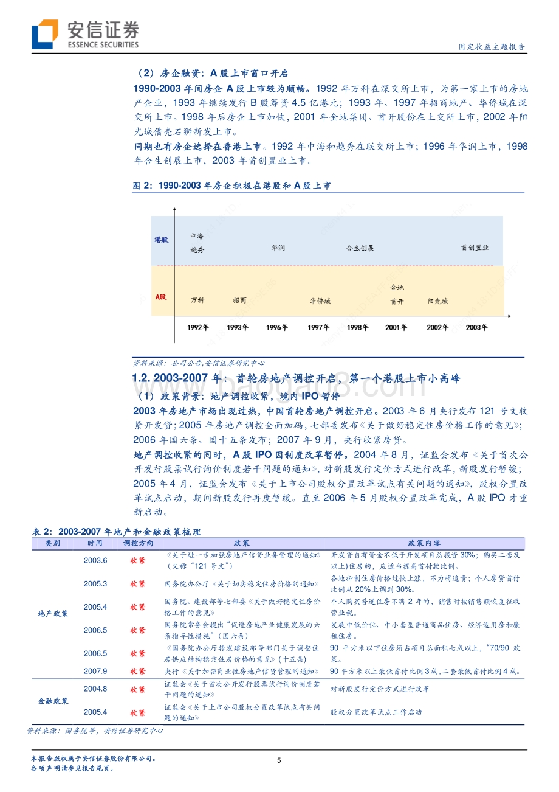Click the 'A股' label in chart
The image size is (559, 792).
click(160, 297)
